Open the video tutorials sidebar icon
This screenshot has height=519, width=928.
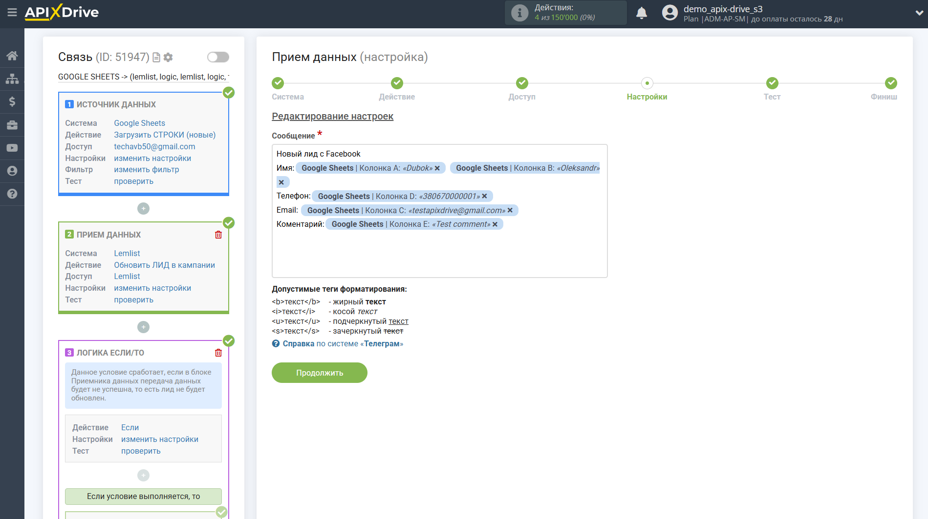click(x=12, y=148)
